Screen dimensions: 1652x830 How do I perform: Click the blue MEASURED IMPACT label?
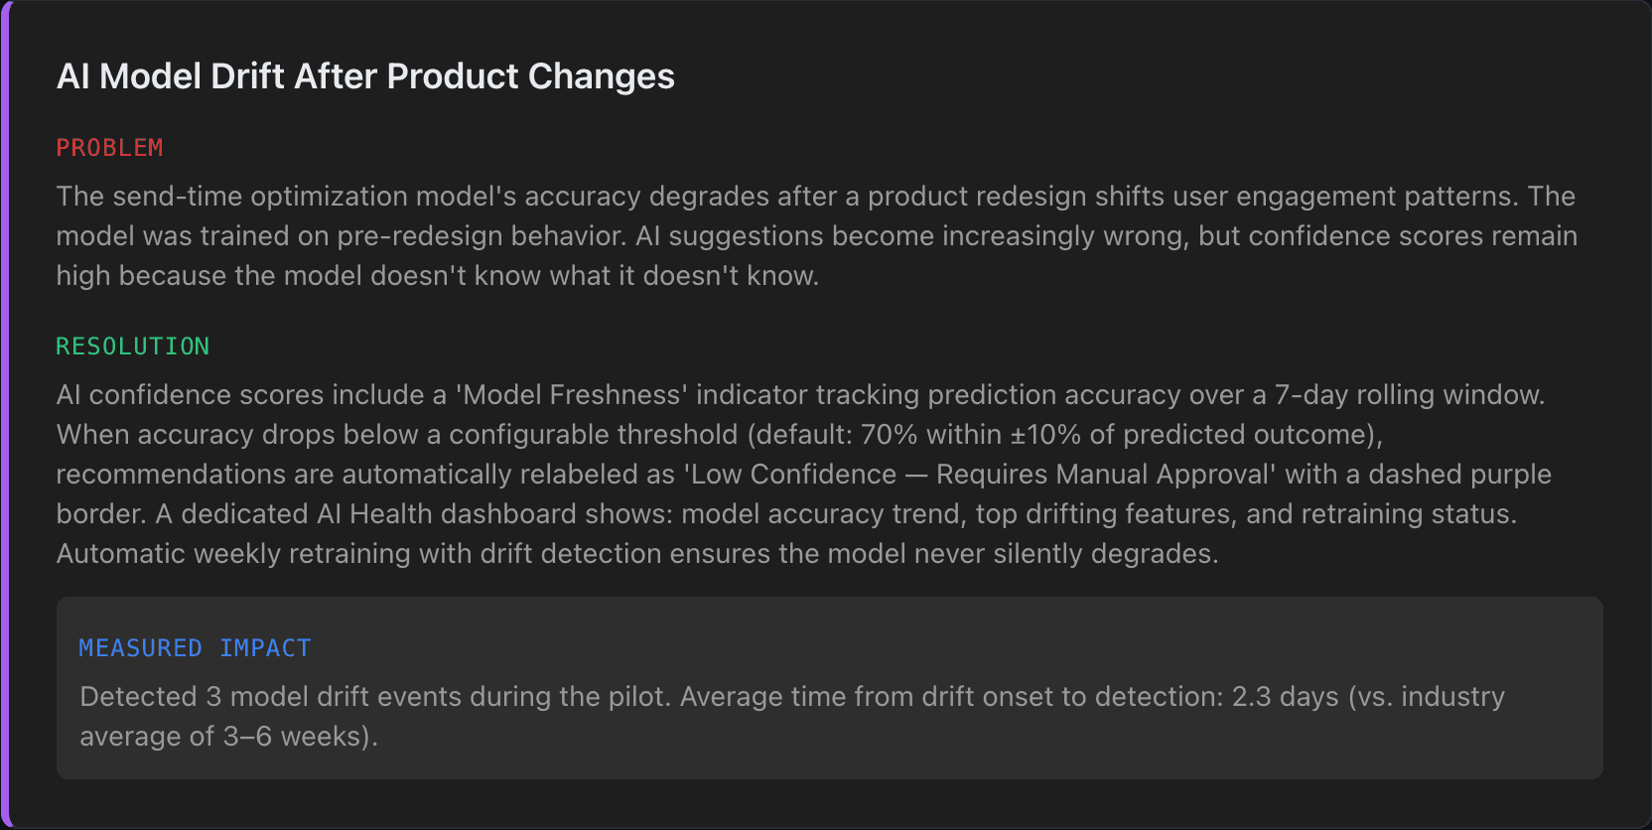196,648
